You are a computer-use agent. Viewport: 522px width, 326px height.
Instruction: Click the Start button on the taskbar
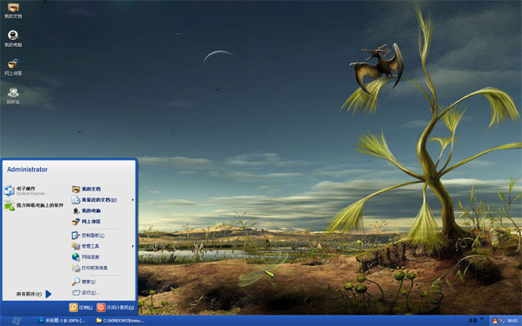click(x=16, y=321)
